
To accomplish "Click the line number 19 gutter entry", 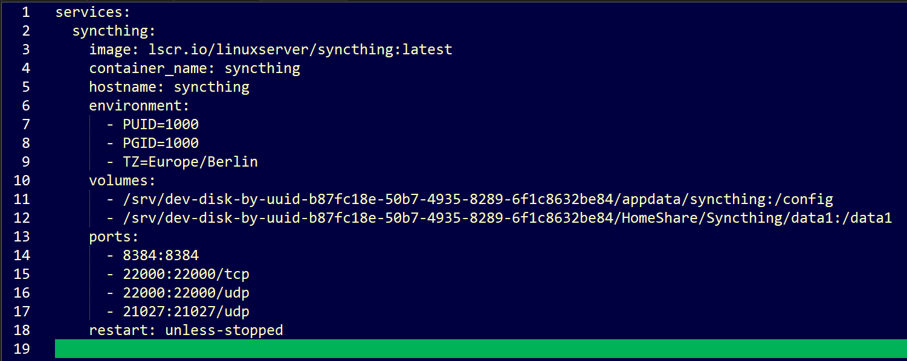I will pos(21,349).
